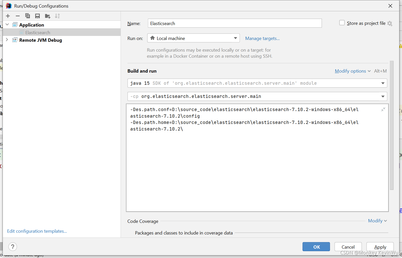Collapse the Application tree node
Image resolution: width=402 pixels, height=258 pixels.
pyautogui.click(x=7, y=25)
